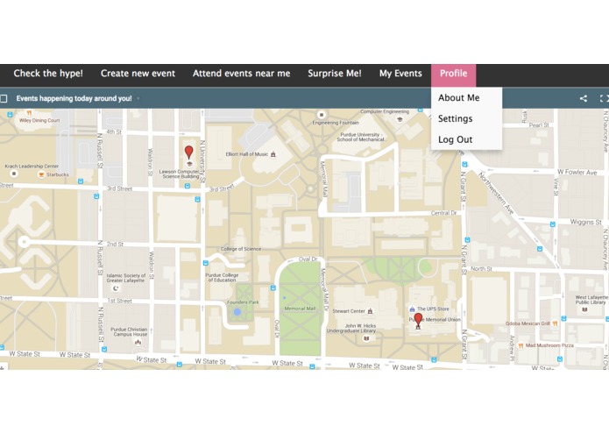
Task: Select red pin at Purdue Memorial Union
Action: pos(418,319)
